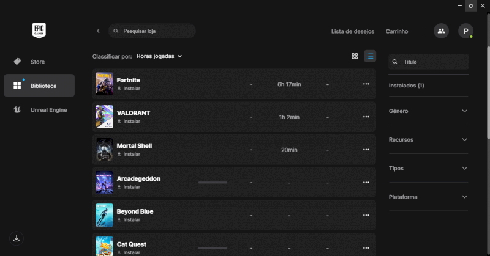The width and height of the screenshot is (490, 256).
Task: Open the Mortal Shell three-dot menu
Action: click(x=366, y=150)
